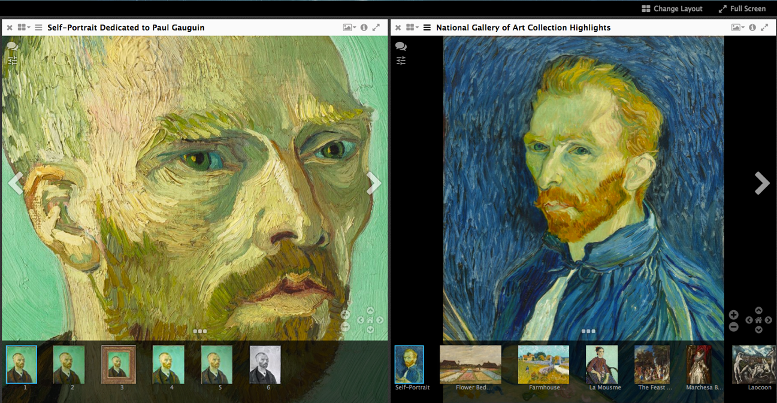Select thumbnail 2 in Gauguin window
777x403 pixels.
tap(69, 365)
